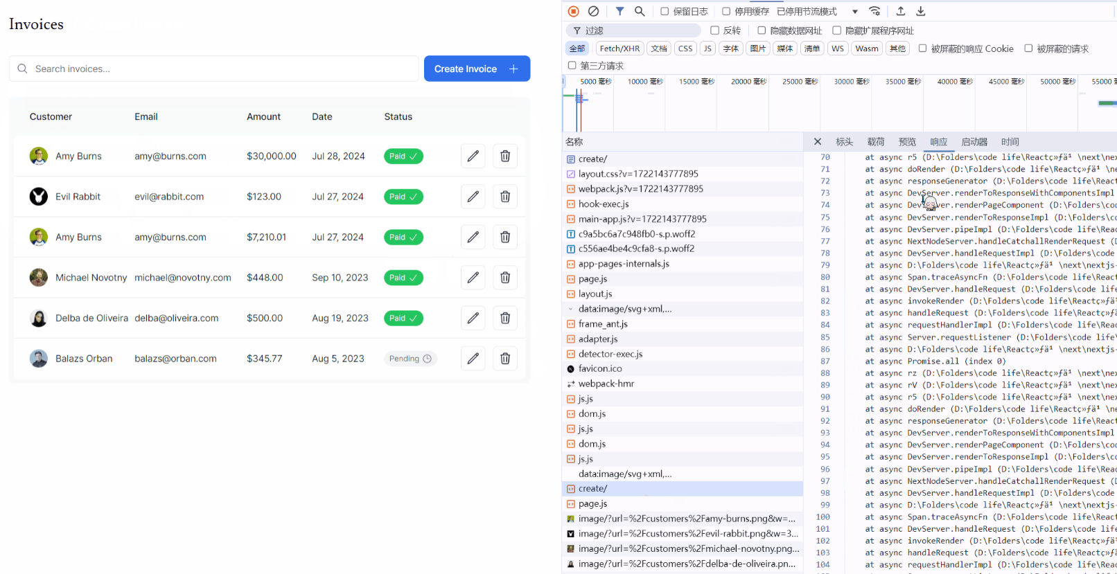Click the network timeline overview at 5000 毫秒
This screenshot has width=1117, height=574.
click(596, 82)
